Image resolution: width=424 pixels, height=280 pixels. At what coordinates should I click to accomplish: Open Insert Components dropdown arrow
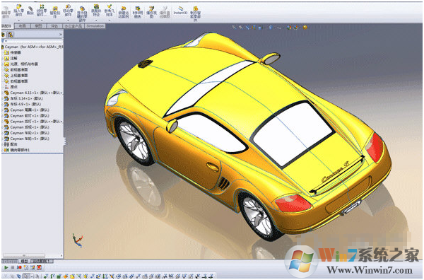click(18, 20)
